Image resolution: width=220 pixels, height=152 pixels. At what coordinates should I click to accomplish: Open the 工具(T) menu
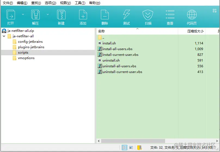[x=80, y=3]
